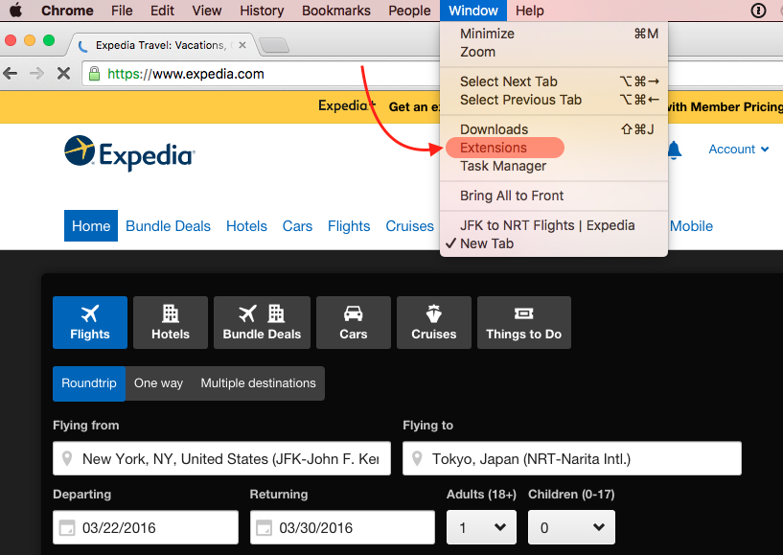Image resolution: width=783 pixels, height=555 pixels.
Task: Stop loading the page
Action: (x=63, y=74)
